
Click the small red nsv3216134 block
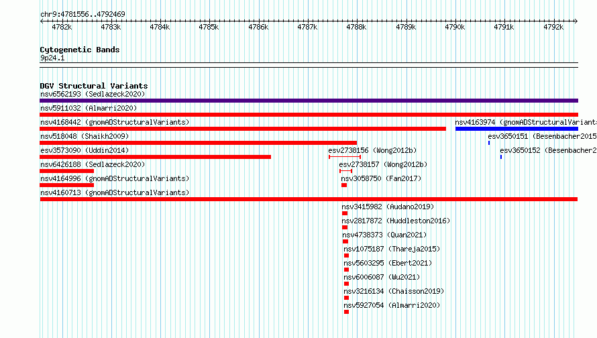point(347,298)
